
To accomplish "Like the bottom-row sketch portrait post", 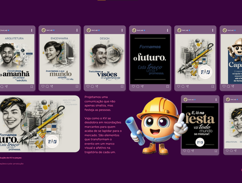I will click(x=227, y=151).
